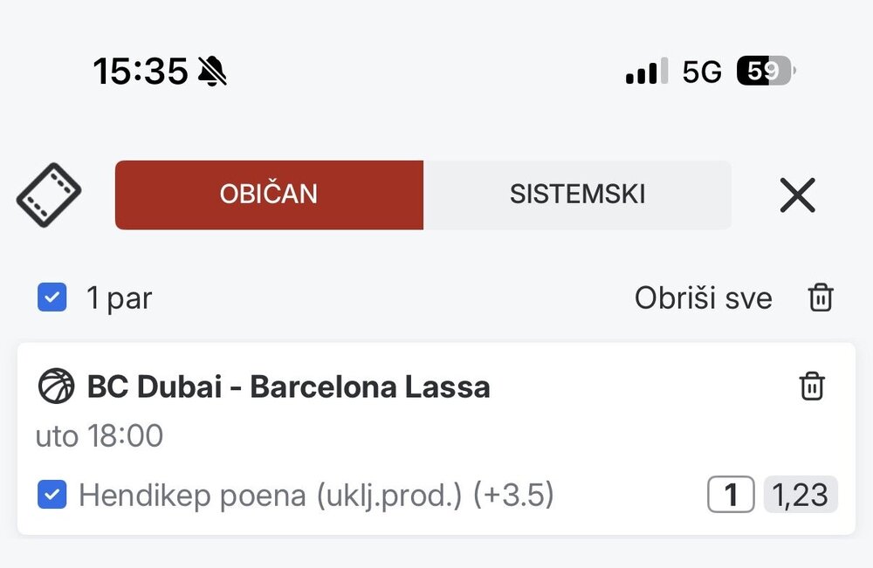The height and width of the screenshot is (568, 873).
Task: Click the Obriši sve text
Action: tap(703, 298)
